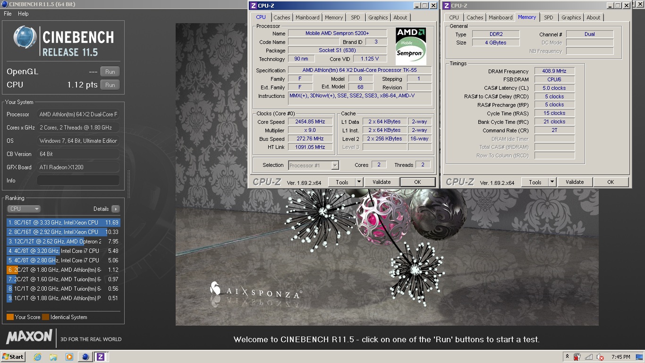This screenshot has height=363, width=645.
Task: Open the network signal tray icon
Action: [x=589, y=357]
